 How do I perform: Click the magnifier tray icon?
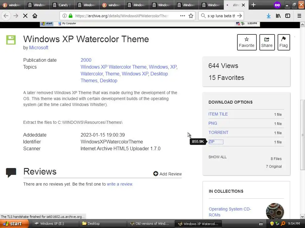click(x=283, y=224)
